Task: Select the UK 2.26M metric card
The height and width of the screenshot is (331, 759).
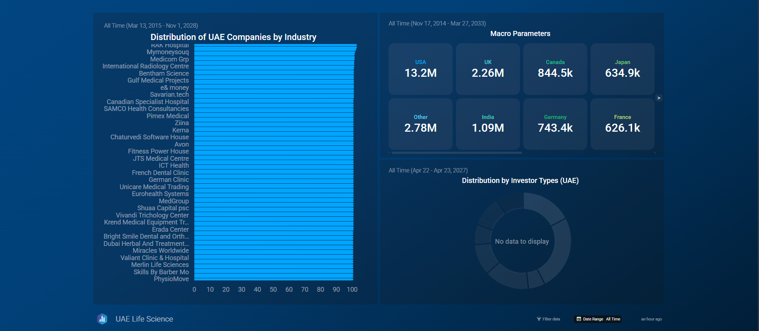Action: (488, 69)
